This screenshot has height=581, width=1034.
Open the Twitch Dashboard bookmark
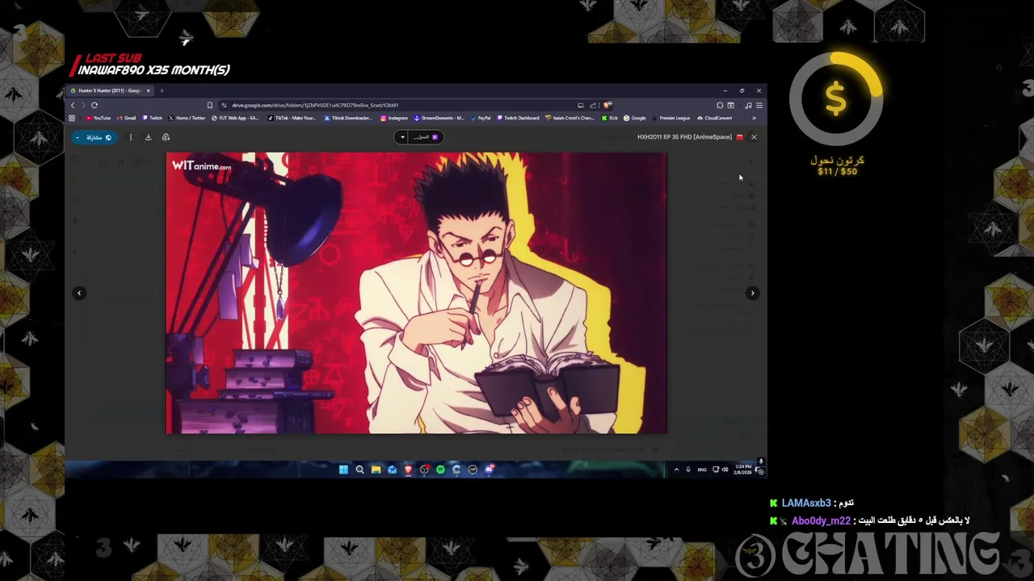(519, 118)
